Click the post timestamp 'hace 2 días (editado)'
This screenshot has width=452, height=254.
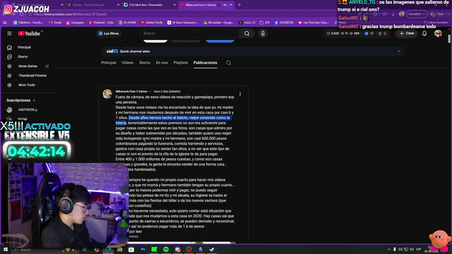click(167, 91)
